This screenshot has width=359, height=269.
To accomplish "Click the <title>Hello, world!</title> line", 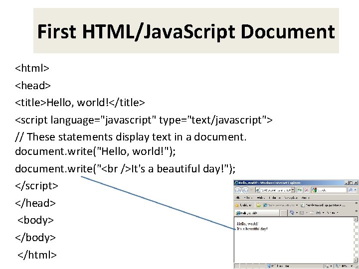I will [x=80, y=103].
